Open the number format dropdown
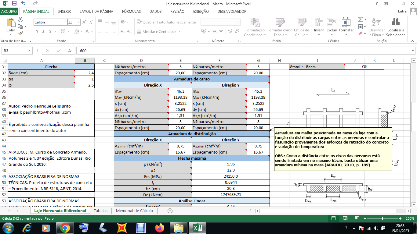The height and width of the screenshot is (234, 417). pyautogui.click(x=238, y=22)
